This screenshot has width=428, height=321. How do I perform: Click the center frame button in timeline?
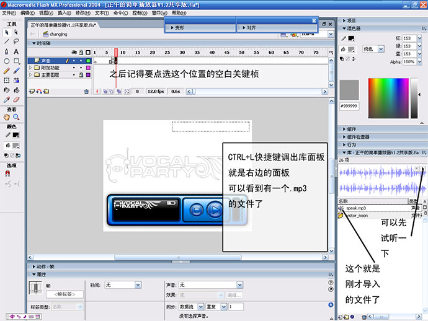(x=97, y=92)
